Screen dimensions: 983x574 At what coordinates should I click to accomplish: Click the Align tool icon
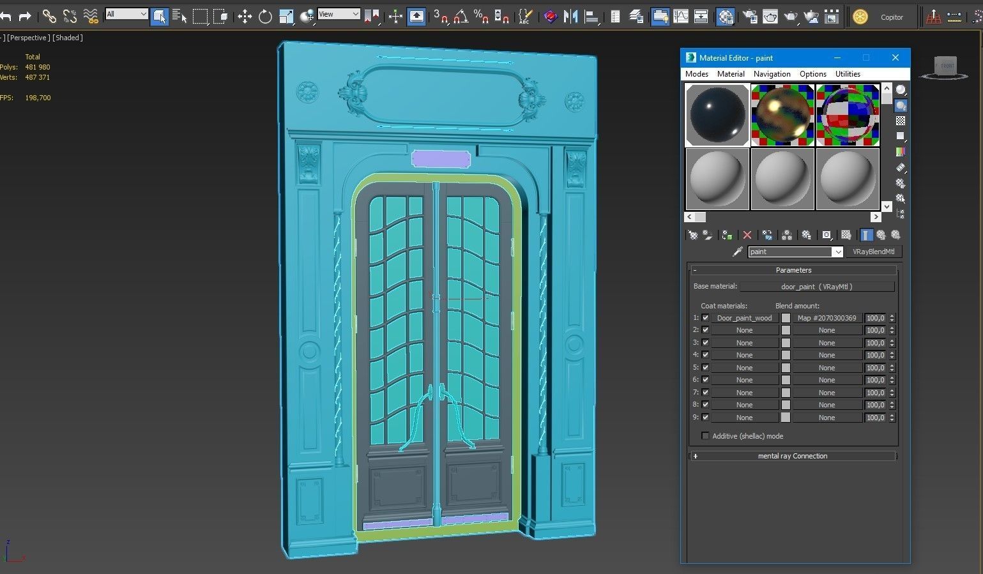[x=591, y=17]
